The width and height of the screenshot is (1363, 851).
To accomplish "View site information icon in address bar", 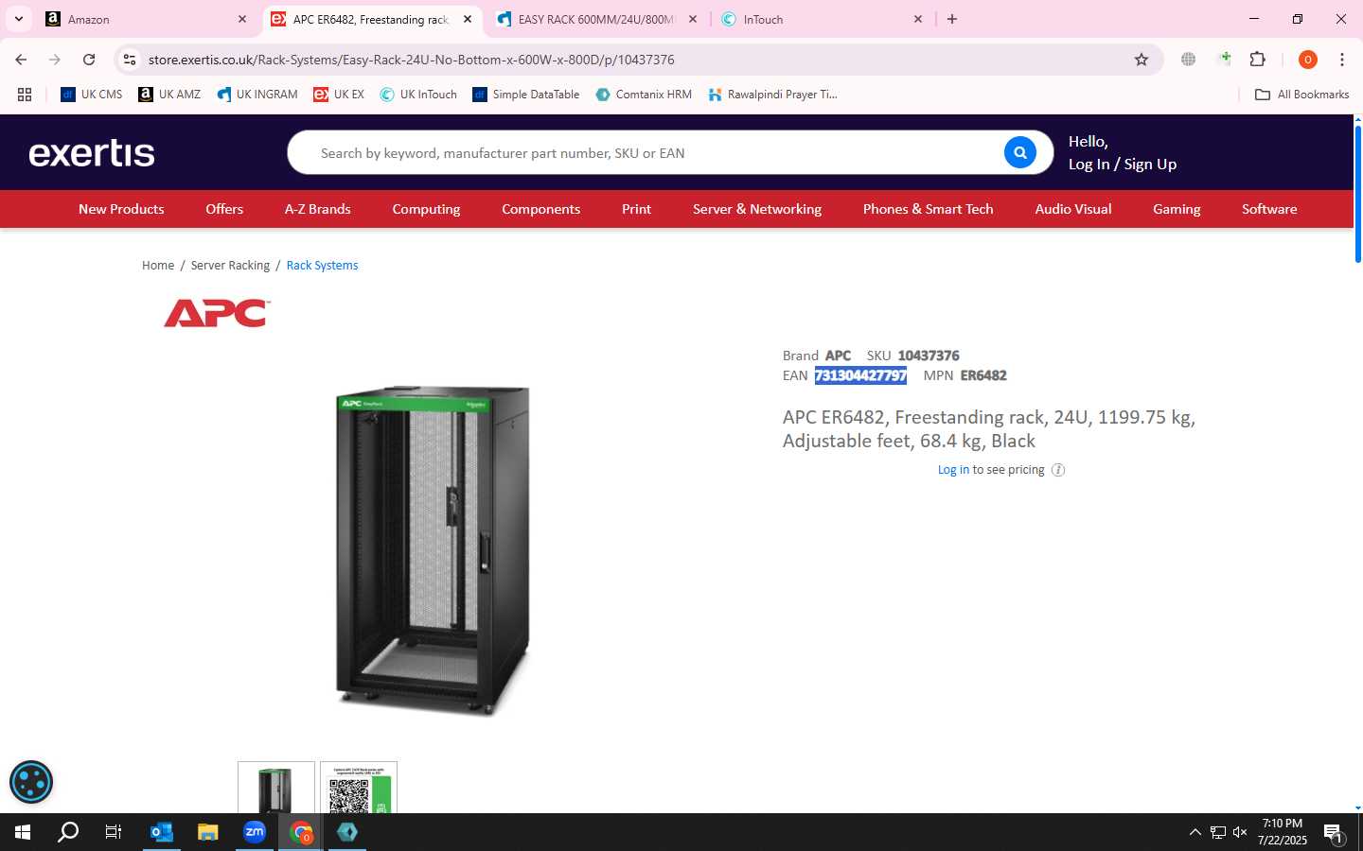I will coord(130,60).
